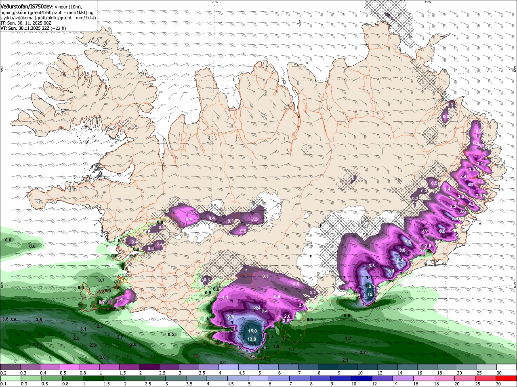Click the 3.3 value on the eastern fjords
This screenshot has width=517, height=387.
pos(480,164)
